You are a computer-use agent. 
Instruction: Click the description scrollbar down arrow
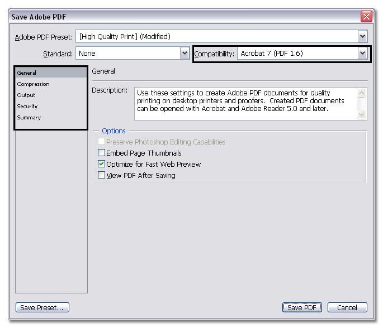[x=362, y=114]
